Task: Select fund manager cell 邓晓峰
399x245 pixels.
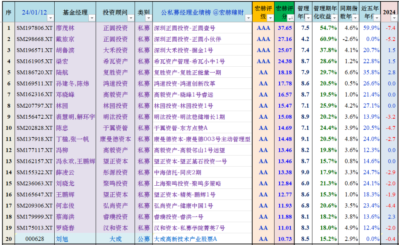Action: (x=75, y=95)
